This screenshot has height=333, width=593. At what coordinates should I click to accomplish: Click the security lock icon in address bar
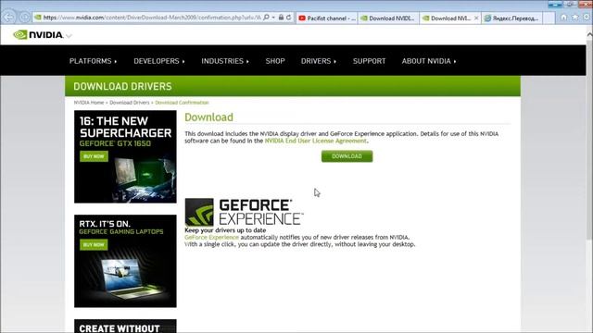tap(281, 18)
